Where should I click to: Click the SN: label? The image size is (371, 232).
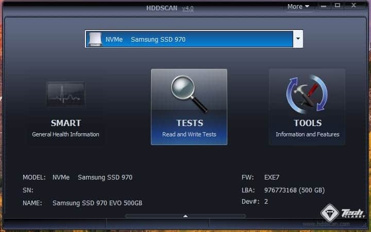pyautogui.click(x=28, y=190)
